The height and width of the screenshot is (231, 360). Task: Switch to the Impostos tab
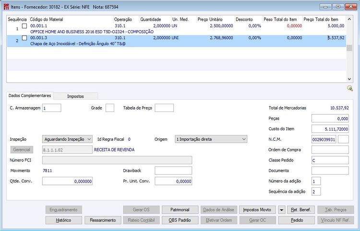click(x=75, y=96)
